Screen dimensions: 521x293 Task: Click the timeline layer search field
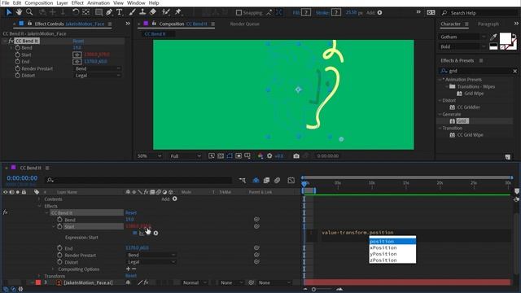tap(138, 180)
